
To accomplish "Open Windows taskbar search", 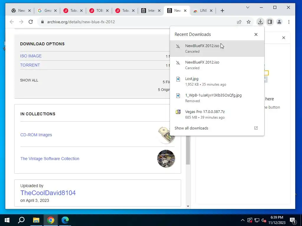I will click(x=21, y=220).
